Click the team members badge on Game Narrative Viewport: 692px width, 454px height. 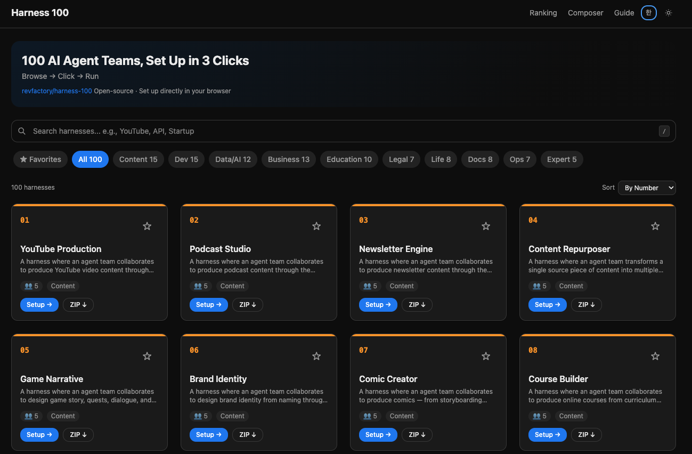click(x=31, y=416)
